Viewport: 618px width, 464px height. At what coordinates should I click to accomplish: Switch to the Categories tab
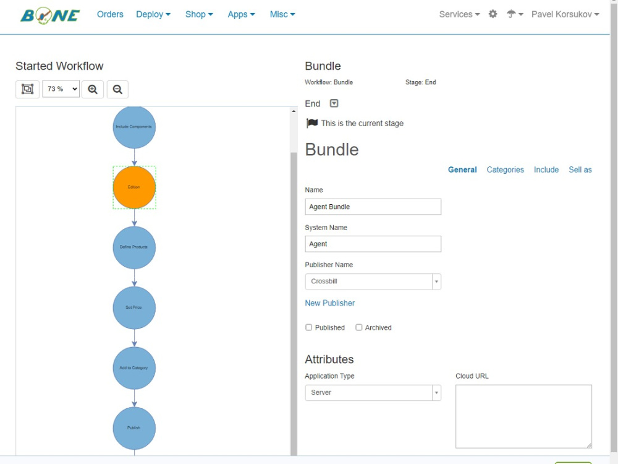point(506,170)
